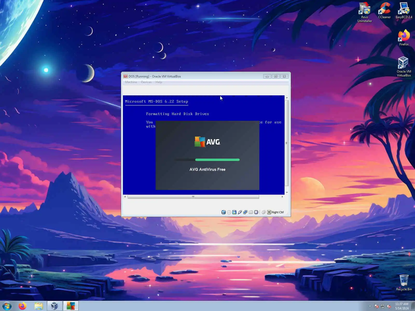This screenshot has width=415, height=311.
Task: Maximize the DOS VirtualBox window
Action: tap(276, 76)
